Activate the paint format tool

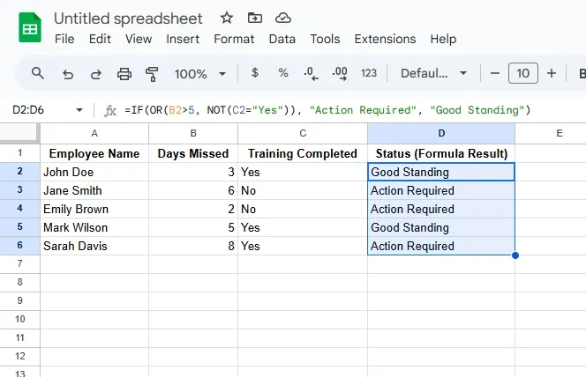click(x=151, y=74)
